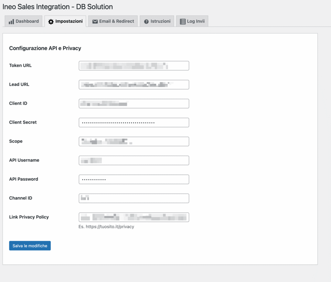Click the Link Privacy Policy label
Screen dimensions: 331x282
pos(29,217)
